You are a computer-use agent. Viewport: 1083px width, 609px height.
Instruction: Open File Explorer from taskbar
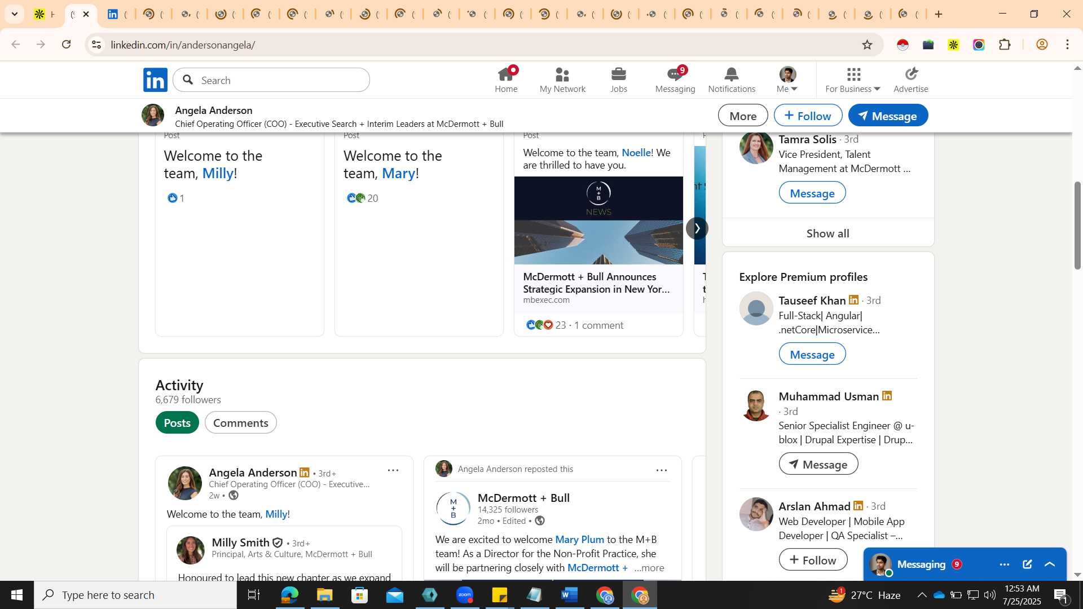324,595
